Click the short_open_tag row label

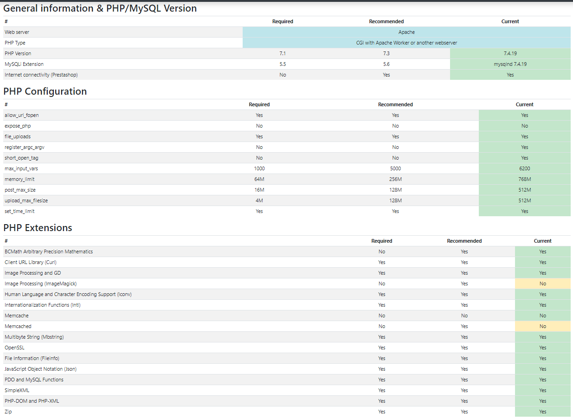point(21,158)
